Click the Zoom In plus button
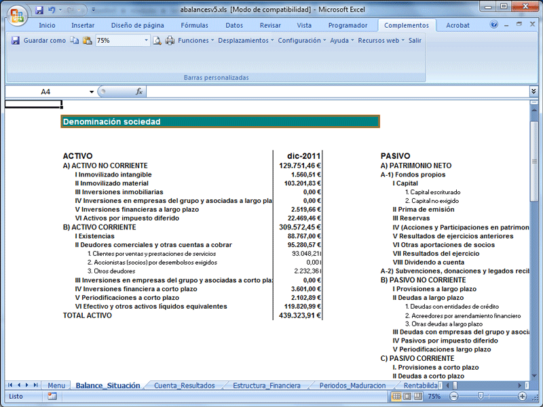This screenshot has height=407, width=543. click(522, 396)
